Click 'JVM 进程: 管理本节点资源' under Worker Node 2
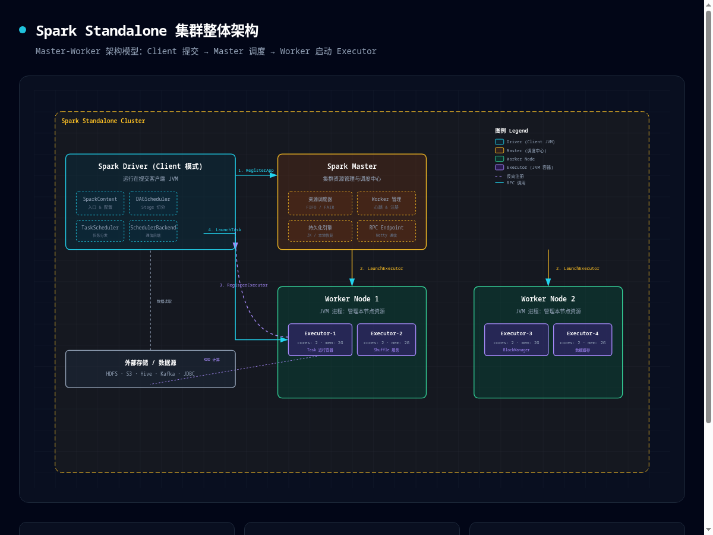 (x=548, y=311)
